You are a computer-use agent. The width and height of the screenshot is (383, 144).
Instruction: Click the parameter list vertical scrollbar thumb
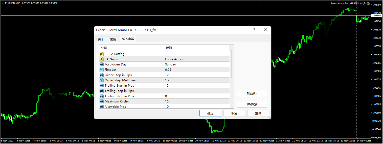point(232,64)
